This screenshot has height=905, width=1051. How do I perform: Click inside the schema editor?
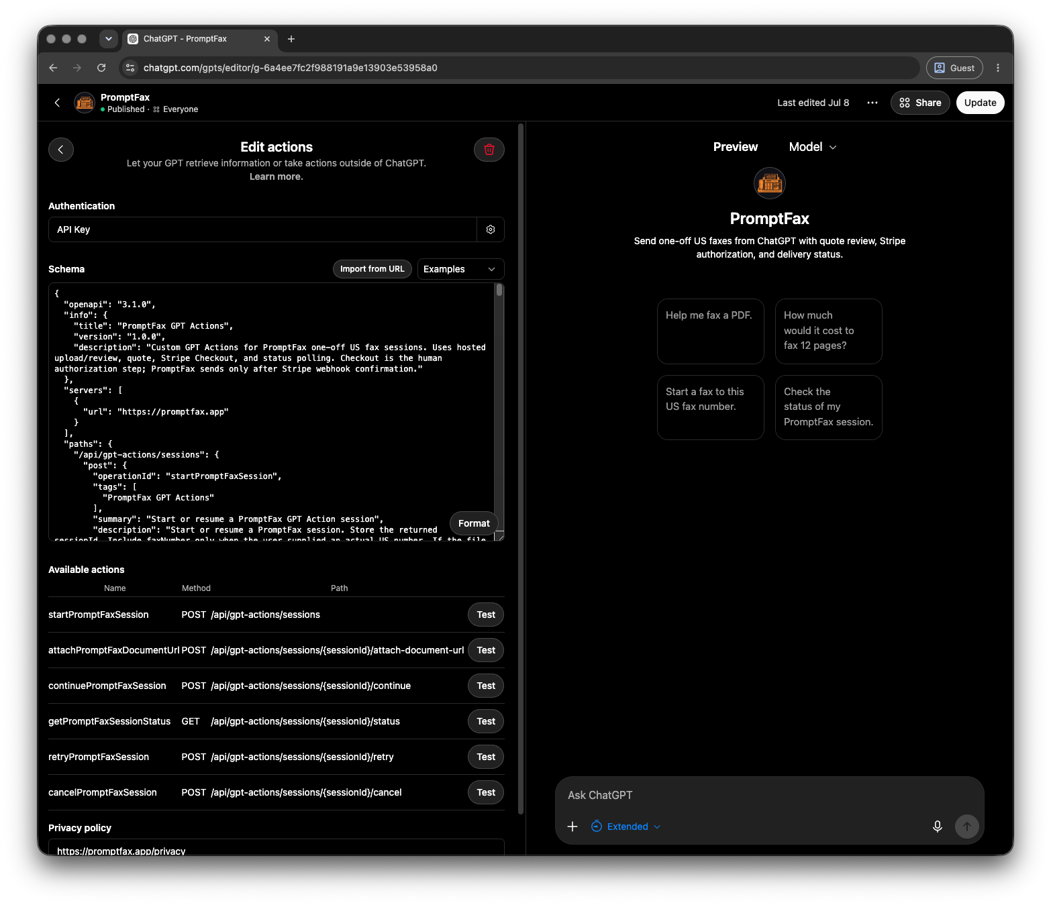(272, 411)
